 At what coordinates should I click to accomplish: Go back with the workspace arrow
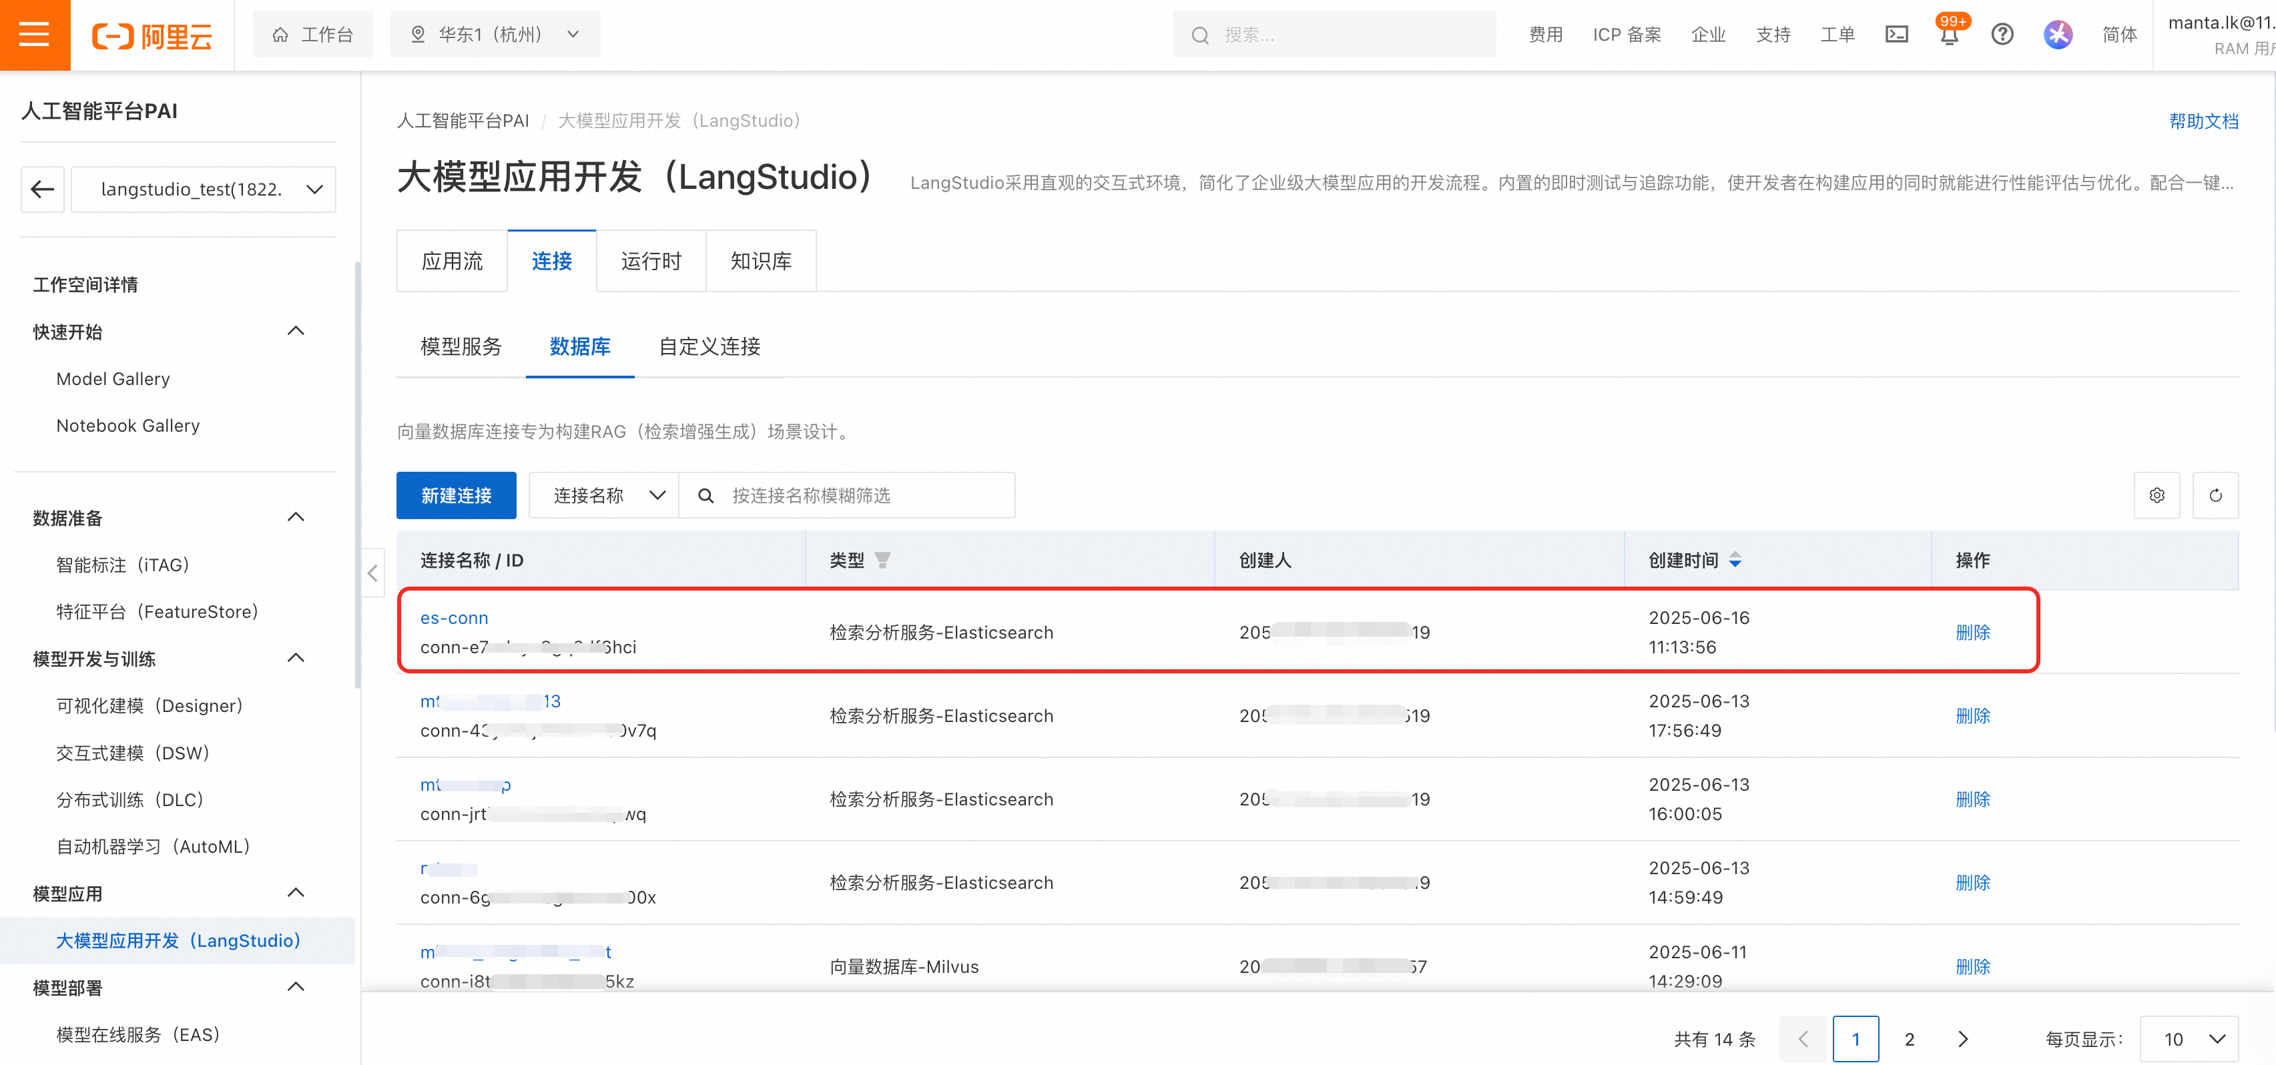(x=43, y=189)
